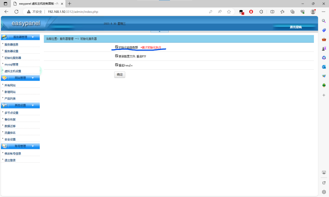The image size is (329, 197).
Task: Uncheck the 初始化磁盘配额 checkbox
Action: 117,47
